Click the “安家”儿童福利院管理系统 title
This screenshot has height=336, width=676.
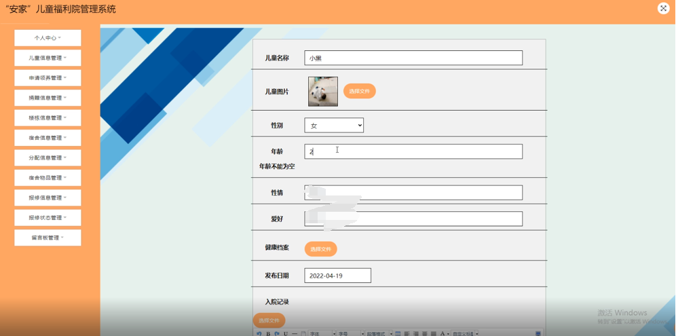coord(60,9)
